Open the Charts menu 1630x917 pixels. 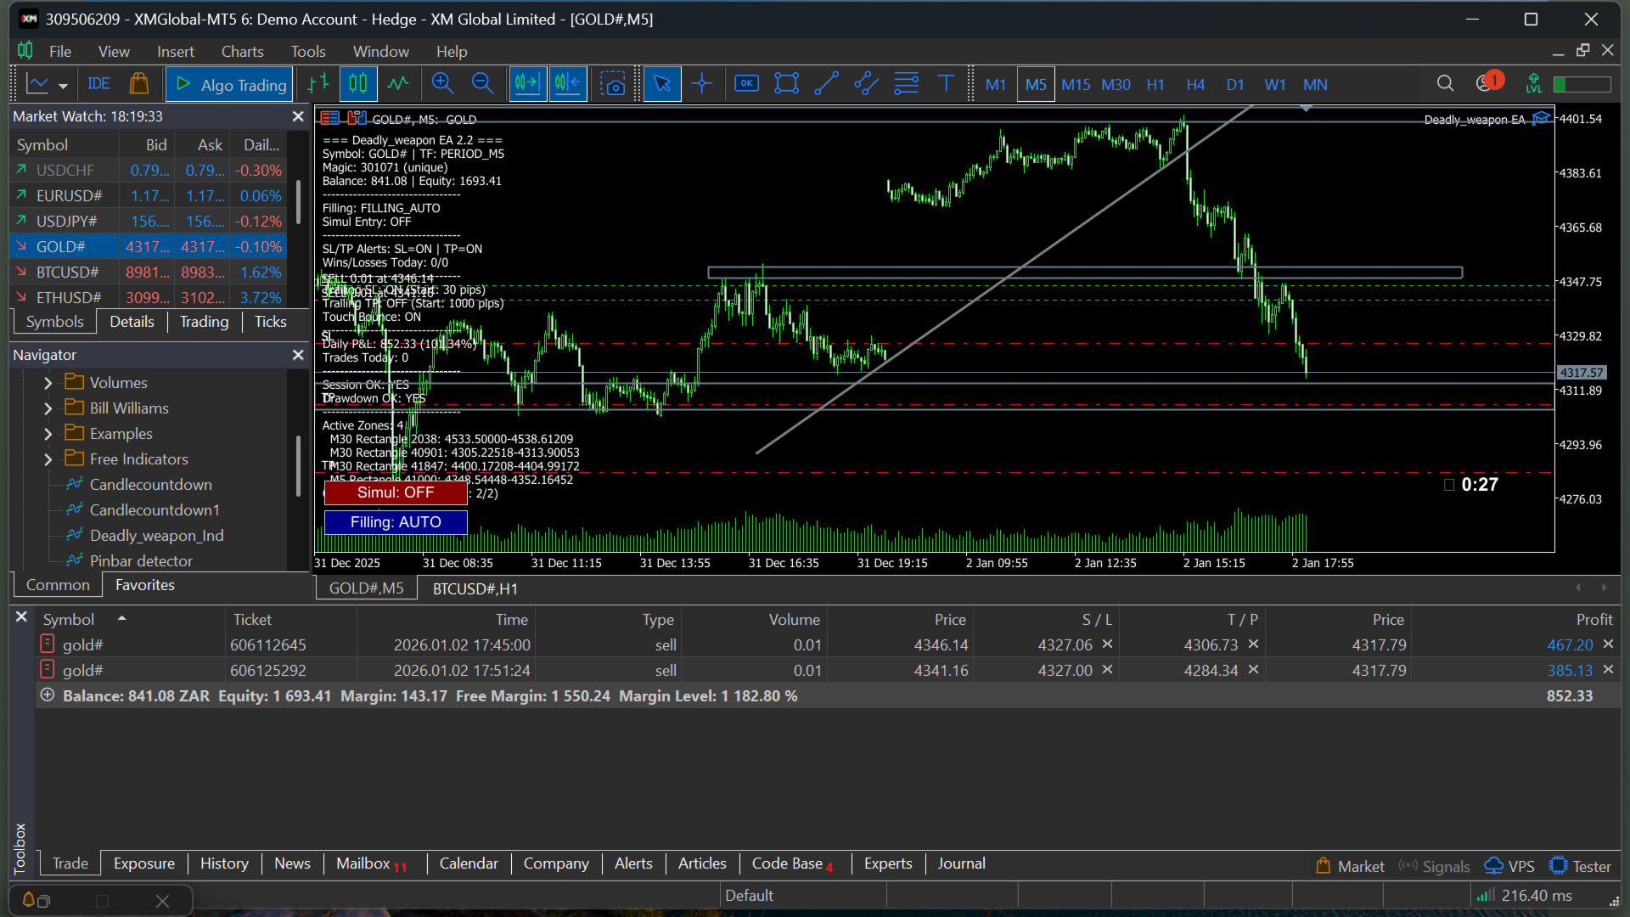tap(242, 52)
